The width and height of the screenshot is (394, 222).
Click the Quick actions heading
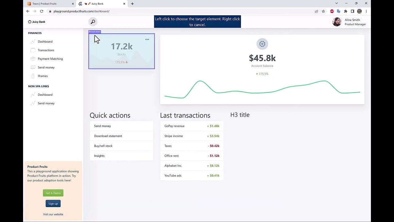[110, 115]
